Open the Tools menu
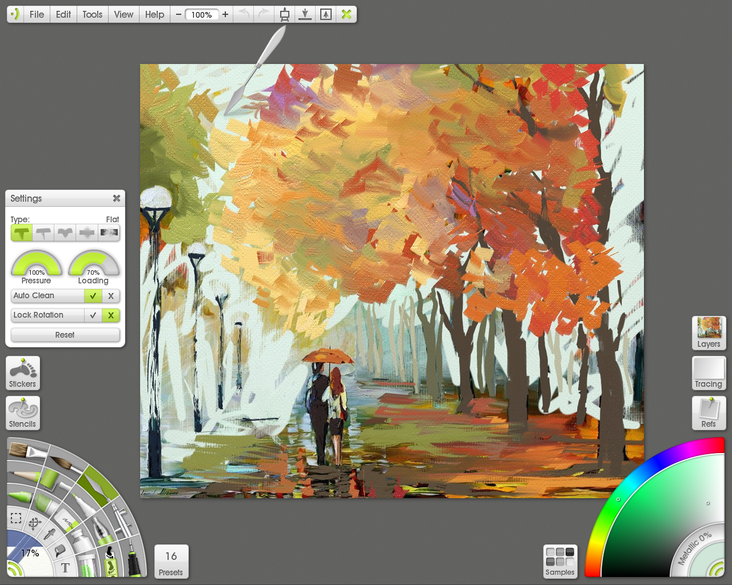The height and width of the screenshot is (585, 732). click(92, 14)
